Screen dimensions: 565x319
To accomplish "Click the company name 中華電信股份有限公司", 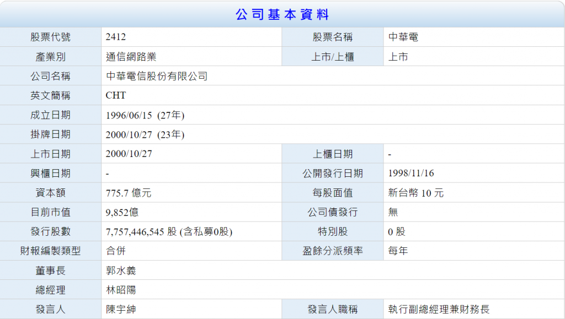I will 157,76.
